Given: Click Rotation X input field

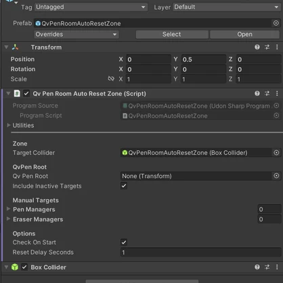Looking at the screenshot, I should point(148,69).
